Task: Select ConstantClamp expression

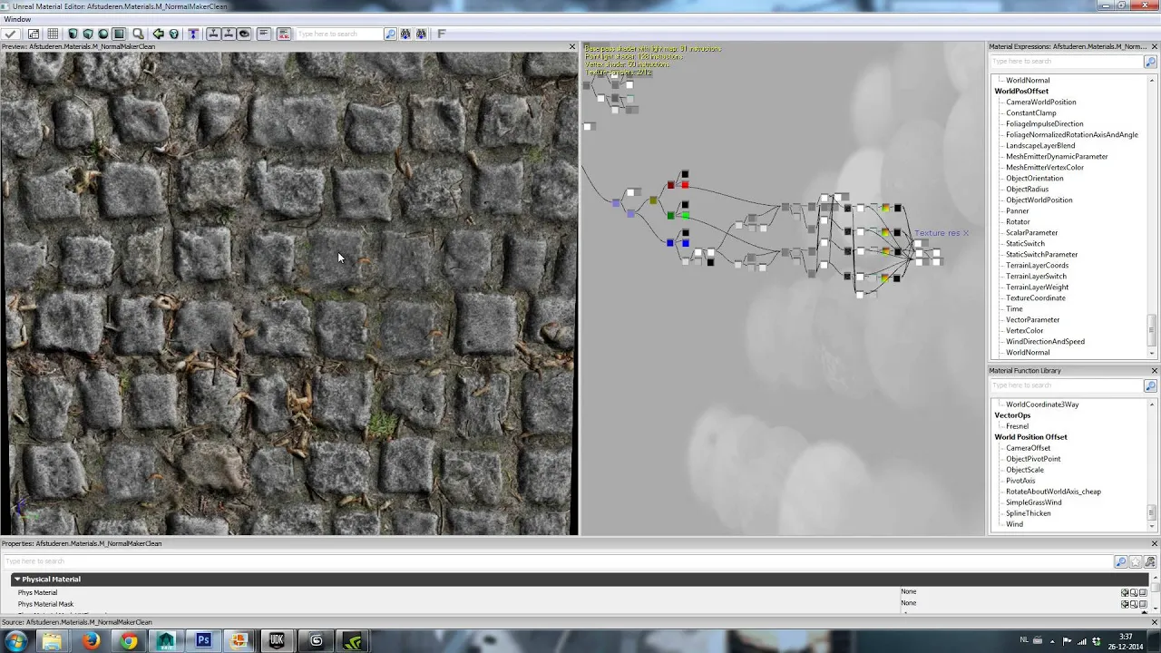Action: click(x=1031, y=112)
